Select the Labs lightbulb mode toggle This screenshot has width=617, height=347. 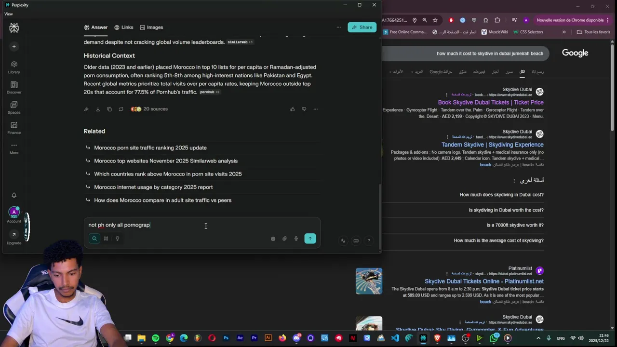pos(117,239)
